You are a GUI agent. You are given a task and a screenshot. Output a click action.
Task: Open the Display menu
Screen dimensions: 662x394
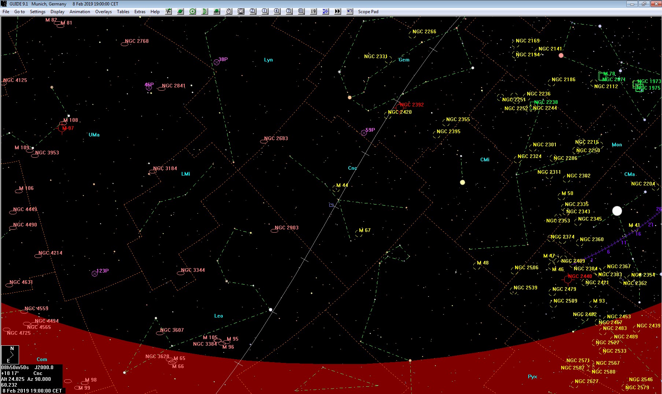tap(58, 12)
